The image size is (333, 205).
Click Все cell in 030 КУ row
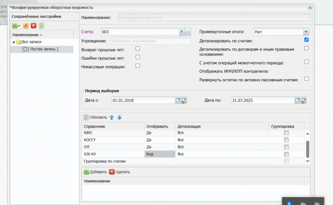tap(222, 154)
